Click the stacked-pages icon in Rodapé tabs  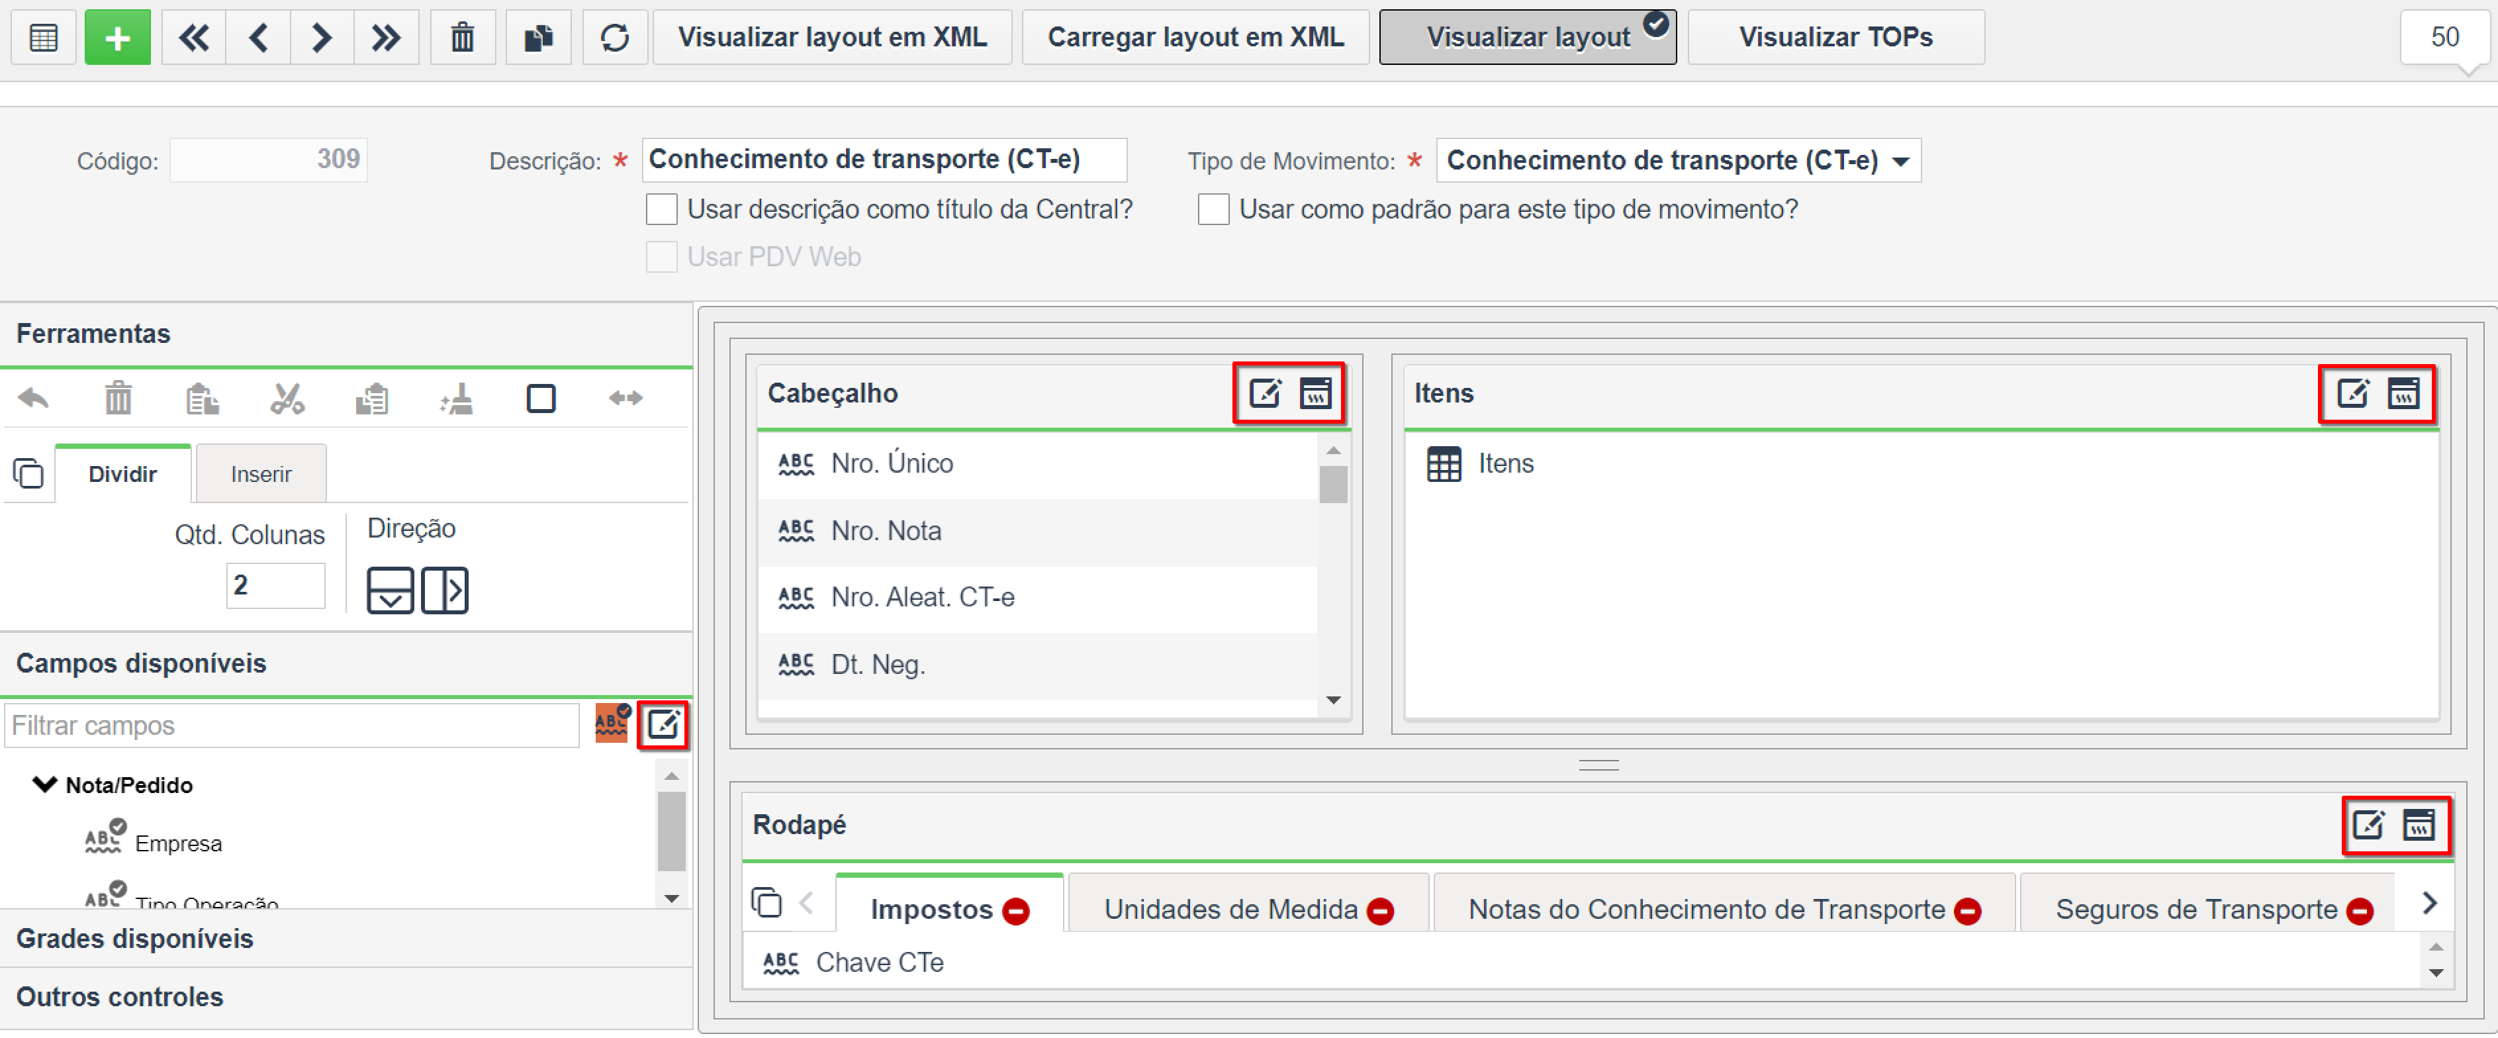pyautogui.click(x=766, y=902)
